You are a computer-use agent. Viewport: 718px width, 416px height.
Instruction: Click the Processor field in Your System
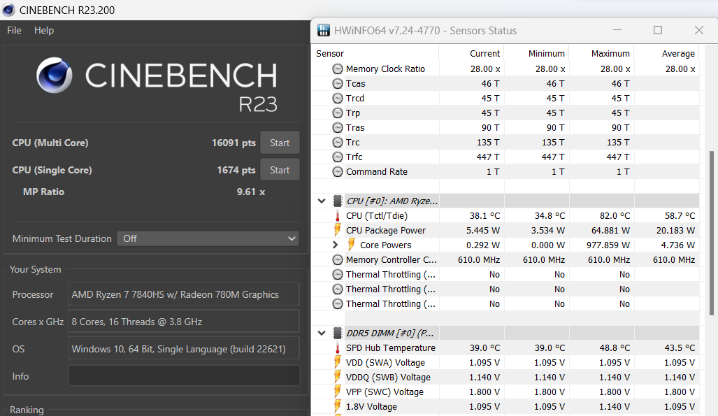[184, 294]
